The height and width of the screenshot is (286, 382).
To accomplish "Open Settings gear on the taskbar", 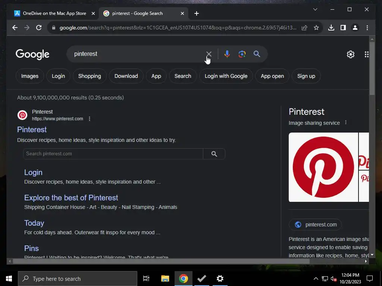I will [x=220, y=279].
